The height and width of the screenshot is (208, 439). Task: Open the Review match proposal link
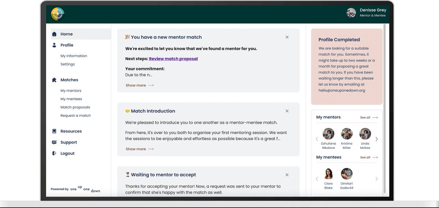point(173,58)
